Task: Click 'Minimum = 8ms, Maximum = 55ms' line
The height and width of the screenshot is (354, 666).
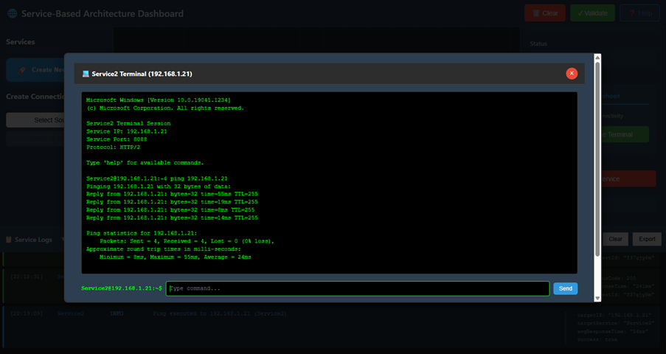Action: click(175, 257)
